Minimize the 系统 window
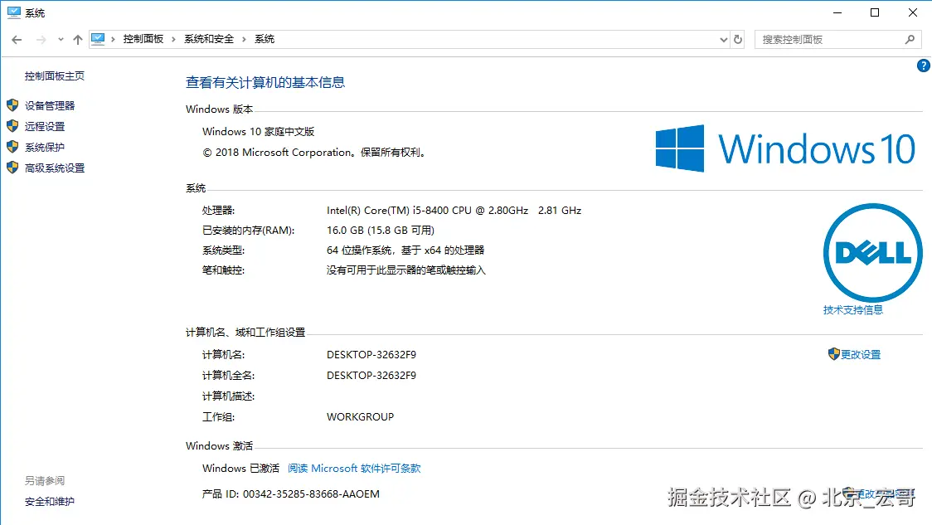This screenshot has height=525, width=932. click(x=837, y=12)
